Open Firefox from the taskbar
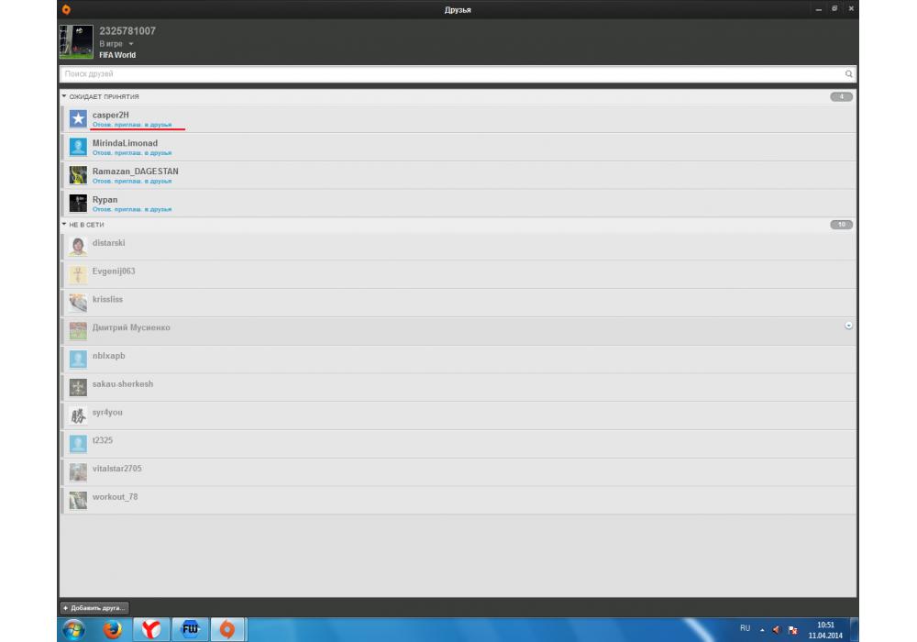 click(x=112, y=629)
